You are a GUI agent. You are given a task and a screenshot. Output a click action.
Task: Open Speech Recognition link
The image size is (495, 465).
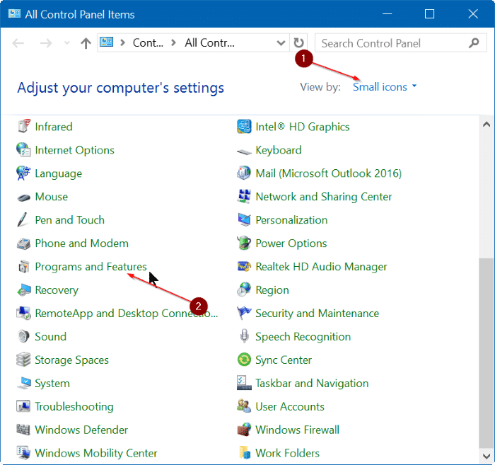point(303,337)
